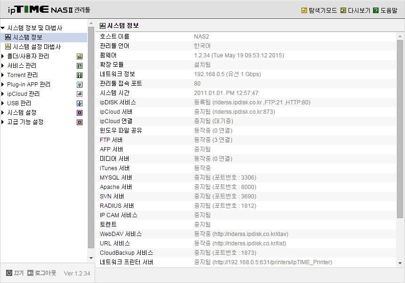Expand the ipCloud 관리 section arrow
This screenshot has height=283, width=405.
pos(2,94)
